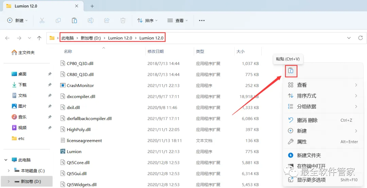The width and height of the screenshot is (367, 188).
Task: Click the pin icon beside 视频
Action: pos(50,128)
